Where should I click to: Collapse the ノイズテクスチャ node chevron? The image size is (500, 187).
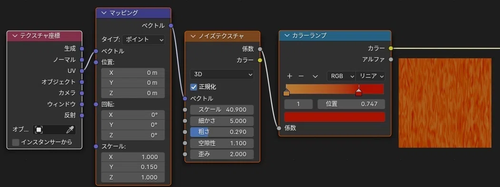pos(193,36)
